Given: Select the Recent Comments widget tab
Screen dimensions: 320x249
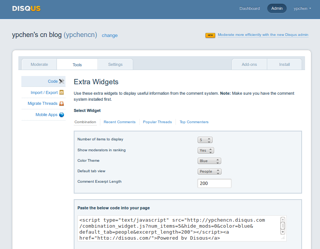Looking at the screenshot, I should (119, 122).
